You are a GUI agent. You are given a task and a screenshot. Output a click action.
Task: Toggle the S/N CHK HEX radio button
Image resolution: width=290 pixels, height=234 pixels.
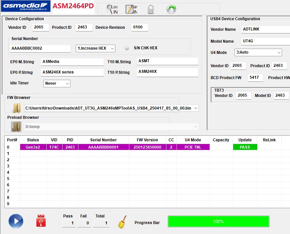click(x=127, y=48)
